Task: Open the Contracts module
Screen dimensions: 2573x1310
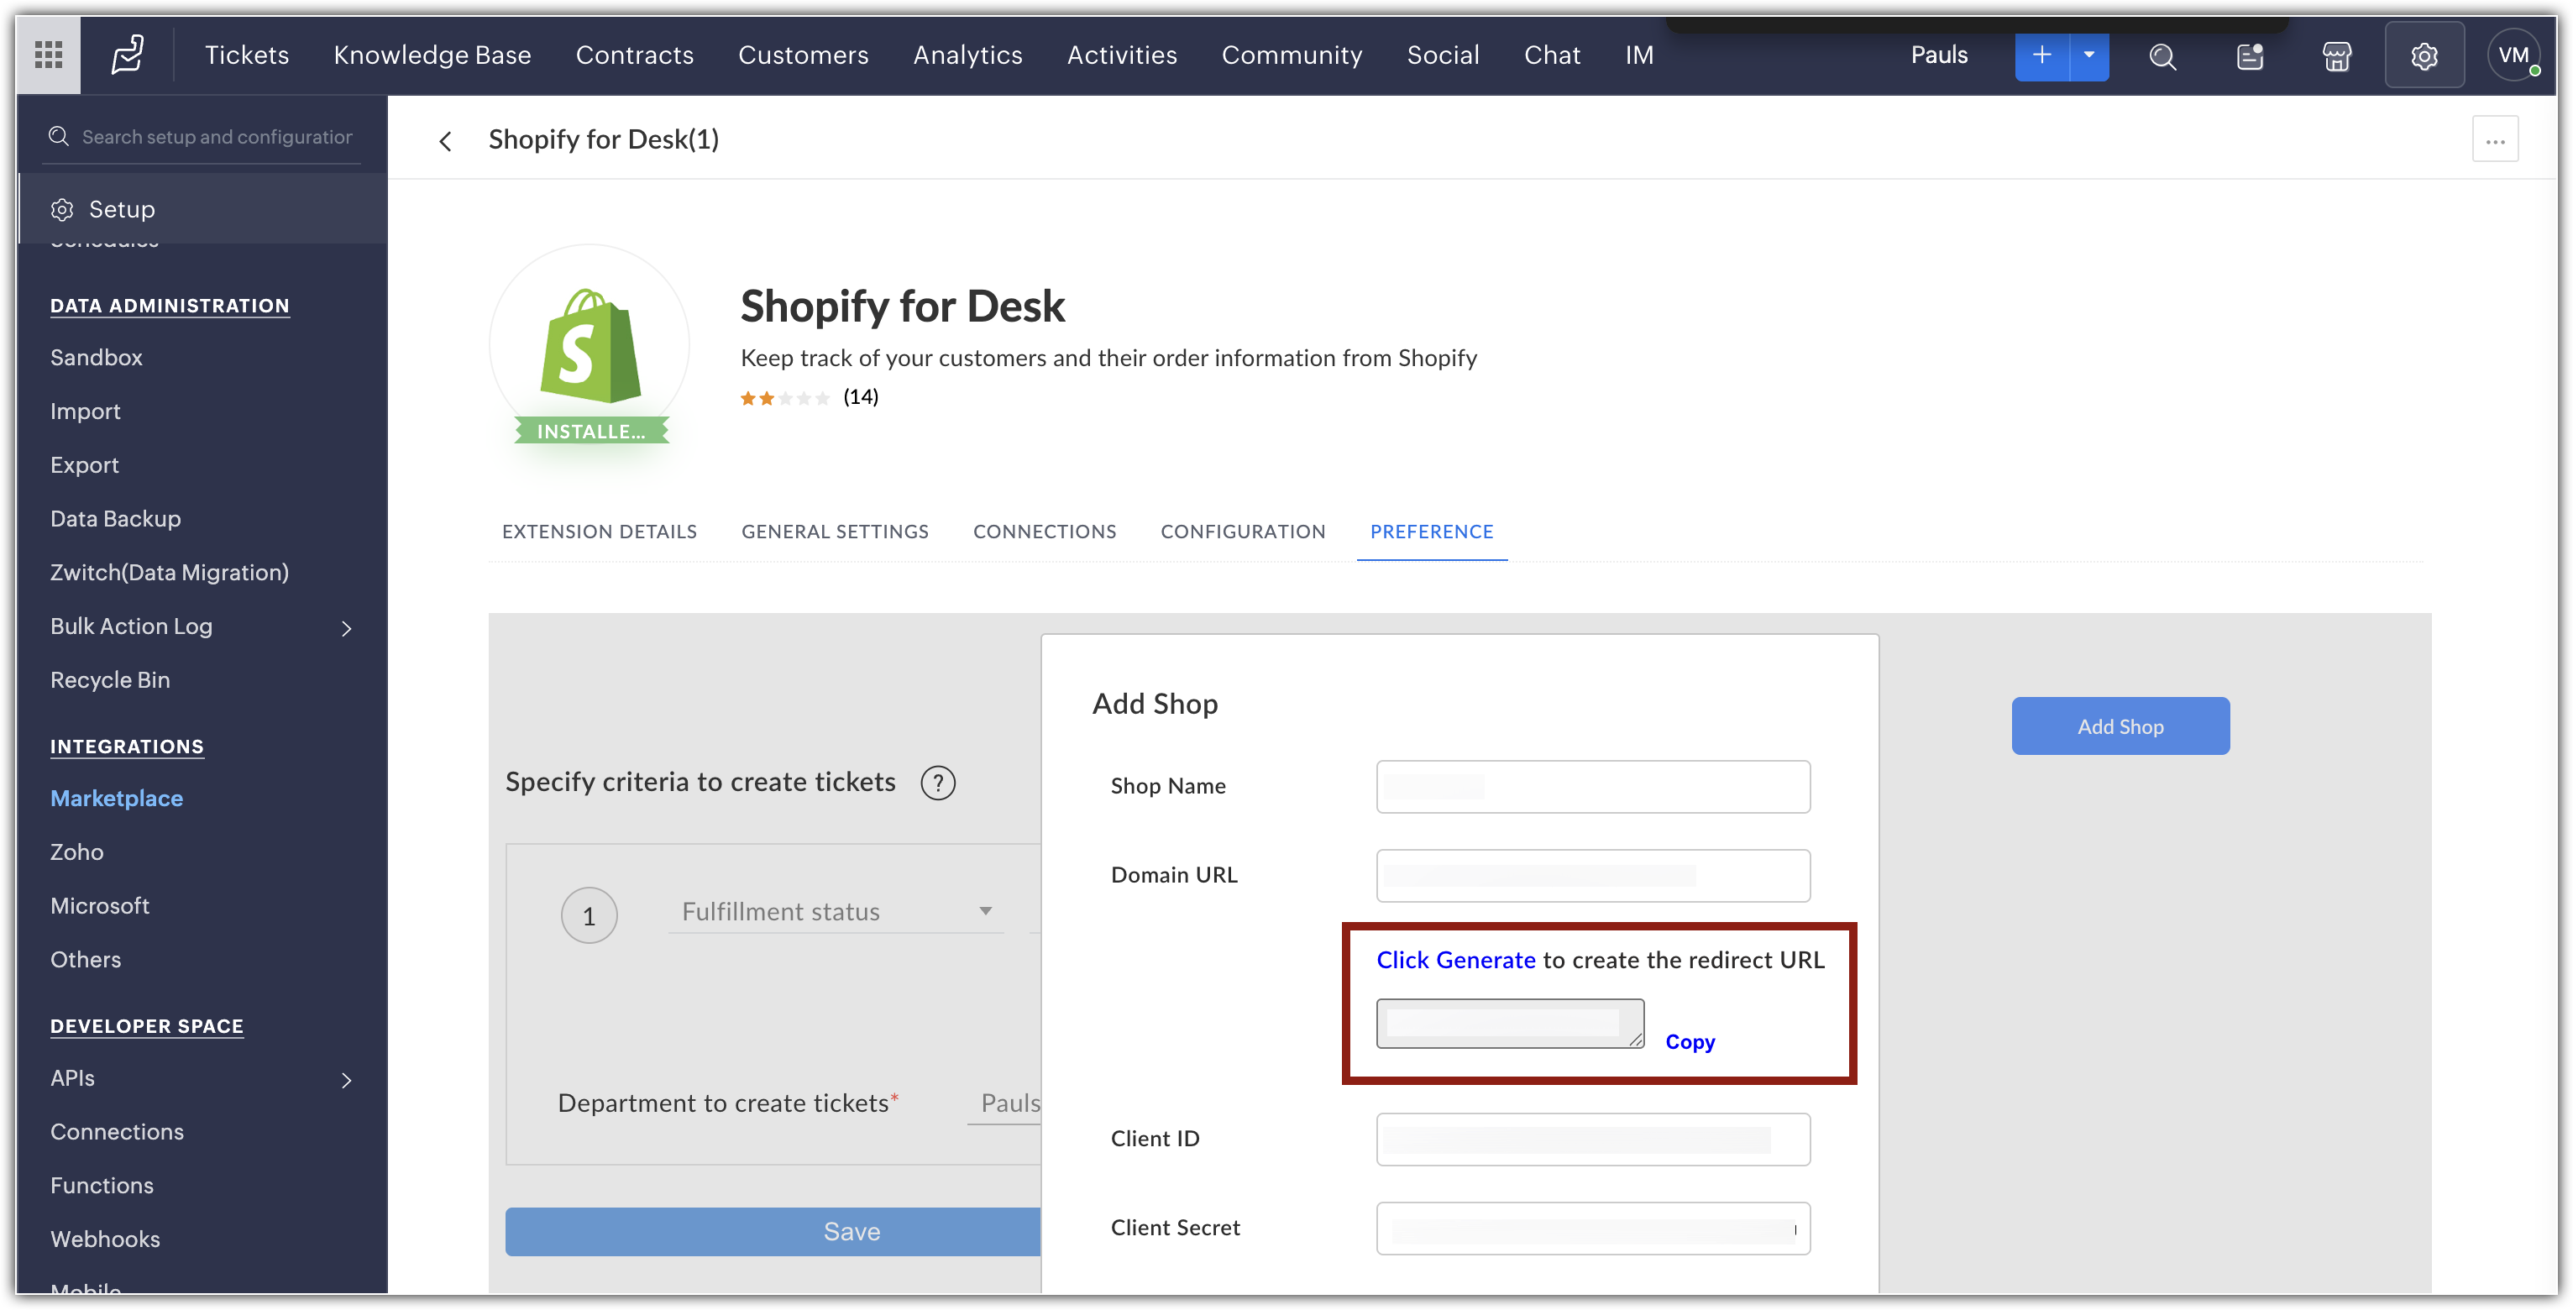Action: tap(634, 55)
